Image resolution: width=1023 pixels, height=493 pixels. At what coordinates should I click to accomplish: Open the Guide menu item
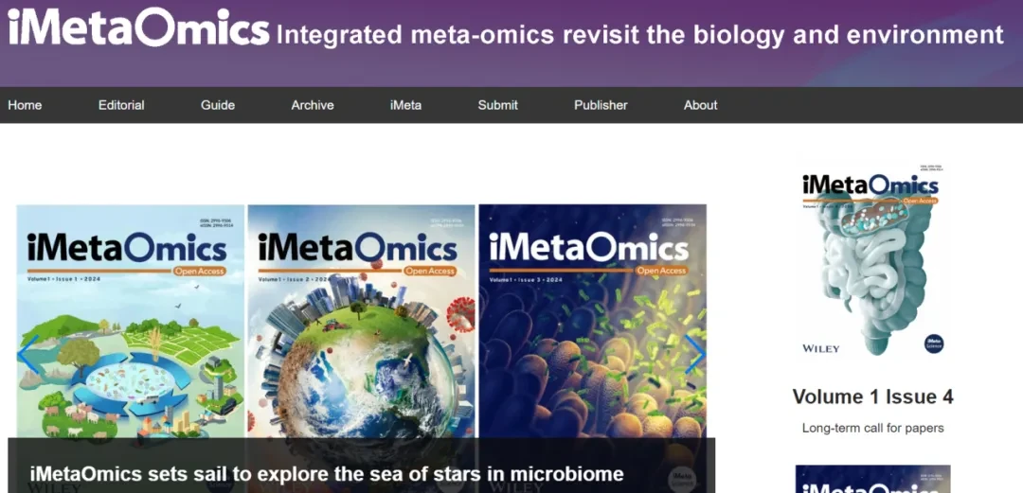[x=218, y=105]
